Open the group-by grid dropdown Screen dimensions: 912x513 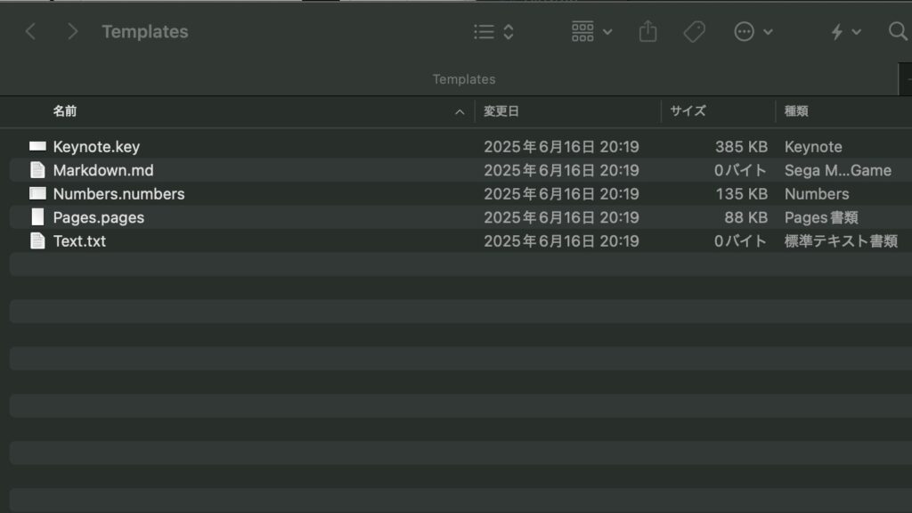[x=591, y=31]
